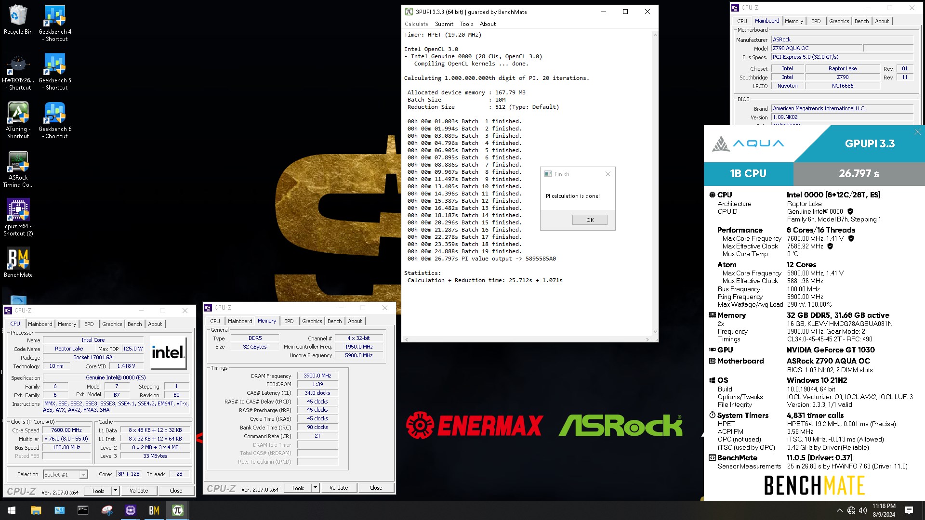925x520 pixels.
Task: Open the About menu in GPUPI
Action: [x=488, y=24]
